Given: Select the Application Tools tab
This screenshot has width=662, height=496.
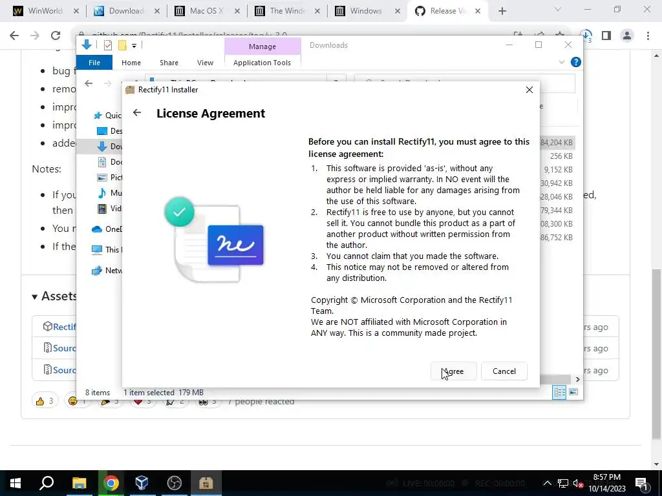Looking at the screenshot, I should (x=262, y=63).
